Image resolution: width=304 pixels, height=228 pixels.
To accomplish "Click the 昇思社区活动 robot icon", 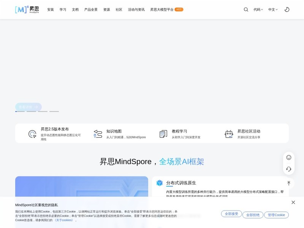I will pos(229,134).
